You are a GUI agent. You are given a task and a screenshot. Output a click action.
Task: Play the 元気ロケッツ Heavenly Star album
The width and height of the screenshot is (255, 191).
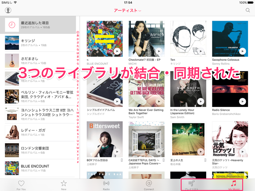[243, 152]
